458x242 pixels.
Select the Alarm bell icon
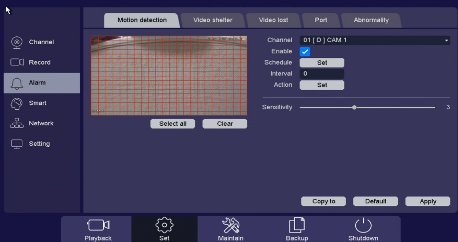coord(17,83)
